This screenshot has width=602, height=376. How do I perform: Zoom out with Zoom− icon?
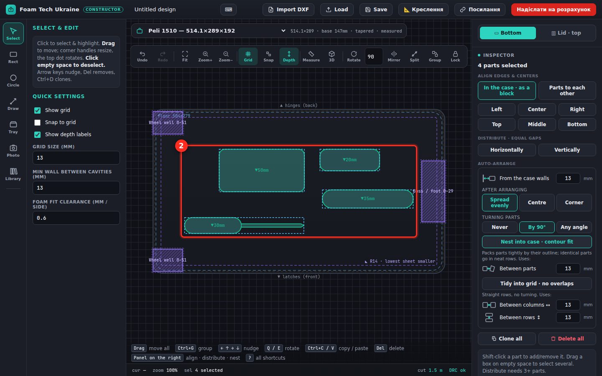click(x=226, y=56)
